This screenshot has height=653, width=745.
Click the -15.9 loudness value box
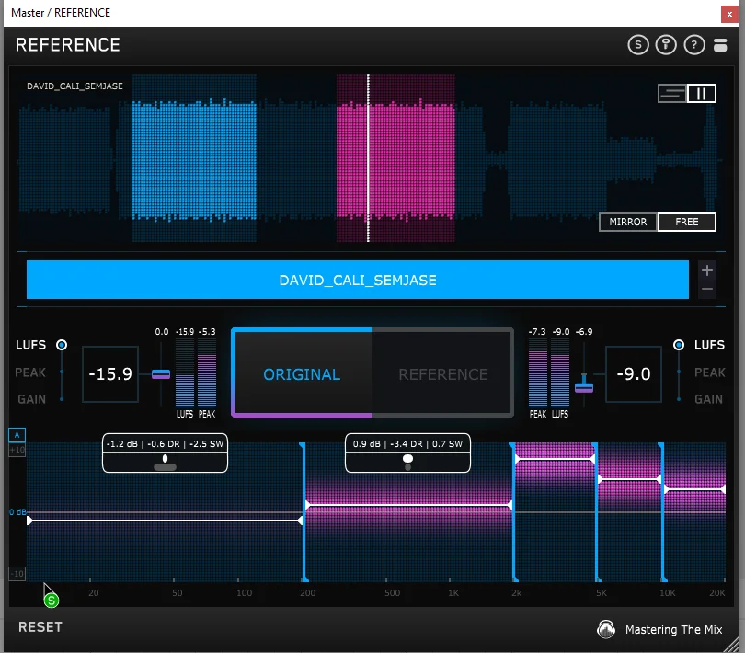[x=110, y=374]
